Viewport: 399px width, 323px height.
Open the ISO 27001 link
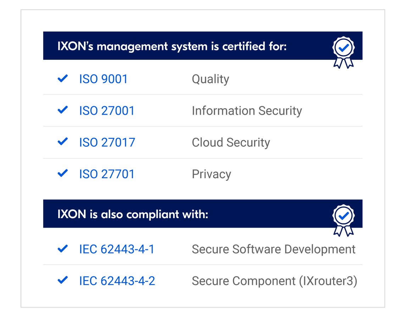coord(106,110)
